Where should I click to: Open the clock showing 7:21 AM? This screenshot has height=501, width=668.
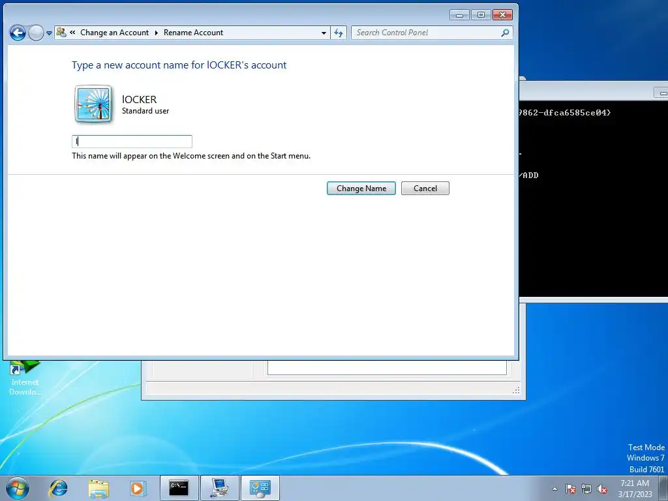click(635, 489)
